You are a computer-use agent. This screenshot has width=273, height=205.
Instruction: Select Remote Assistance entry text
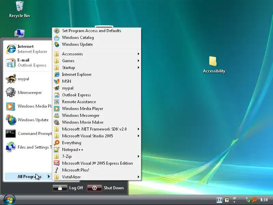click(79, 102)
